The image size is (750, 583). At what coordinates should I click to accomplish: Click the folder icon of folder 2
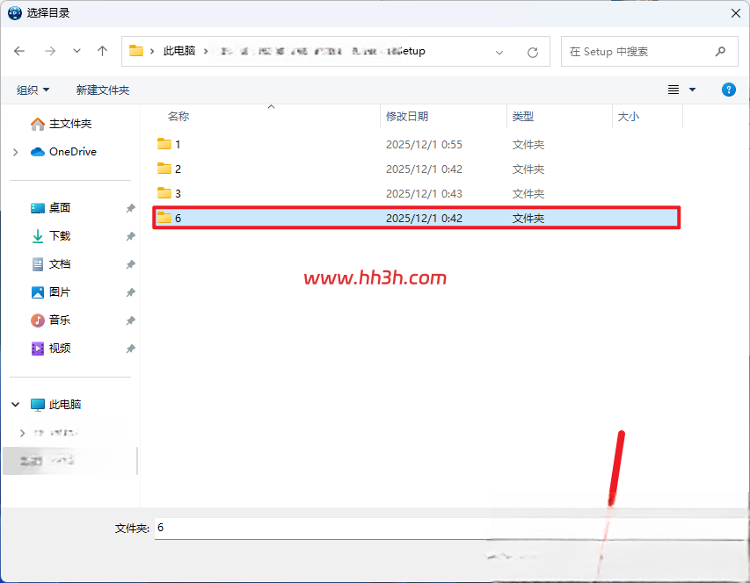point(164,169)
